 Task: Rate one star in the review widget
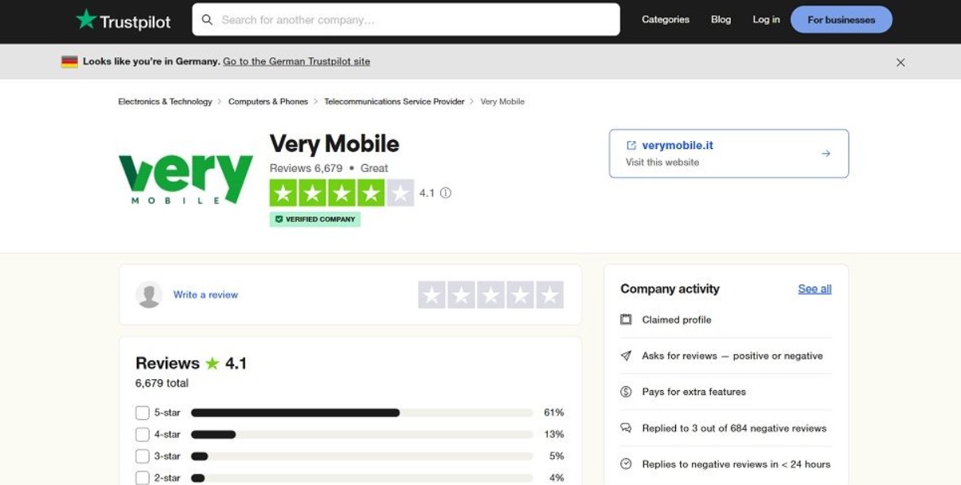pyautogui.click(x=432, y=295)
